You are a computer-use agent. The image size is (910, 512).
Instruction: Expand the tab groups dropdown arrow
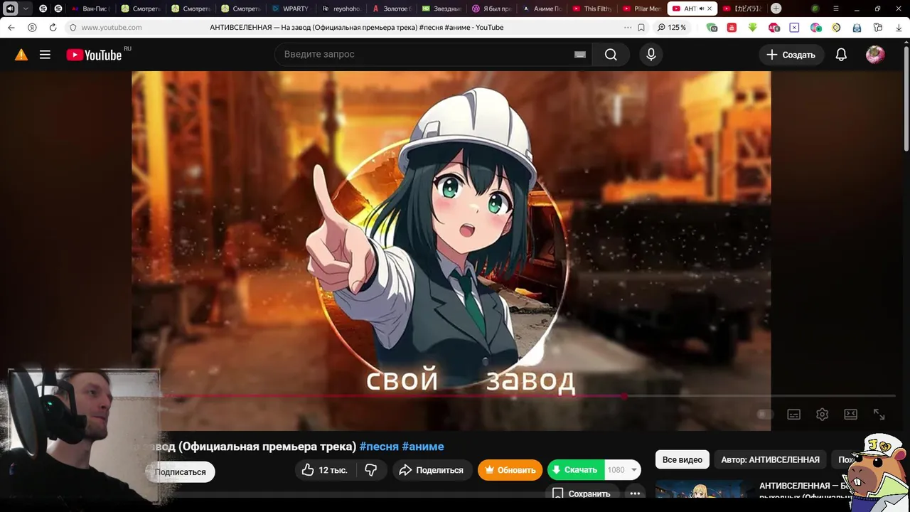click(x=26, y=9)
